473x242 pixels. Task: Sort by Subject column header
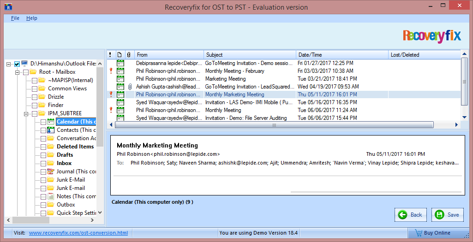(x=250, y=55)
